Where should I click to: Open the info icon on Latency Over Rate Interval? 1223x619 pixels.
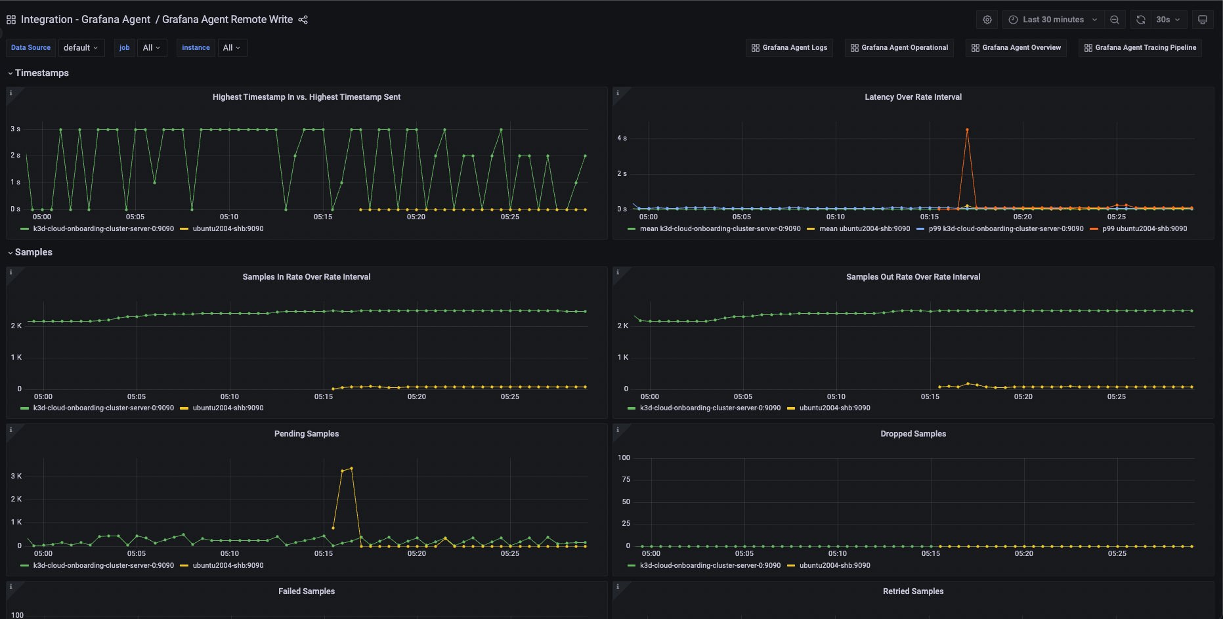(x=618, y=93)
